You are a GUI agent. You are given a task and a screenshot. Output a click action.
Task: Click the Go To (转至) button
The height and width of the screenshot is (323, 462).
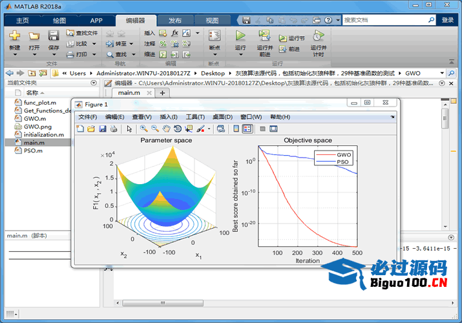pyautogui.click(x=116, y=44)
